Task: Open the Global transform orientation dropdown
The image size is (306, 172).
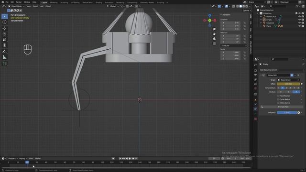Action: click(113, 6)
